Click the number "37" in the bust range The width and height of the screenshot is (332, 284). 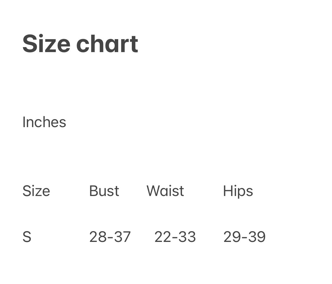[122, 237]
